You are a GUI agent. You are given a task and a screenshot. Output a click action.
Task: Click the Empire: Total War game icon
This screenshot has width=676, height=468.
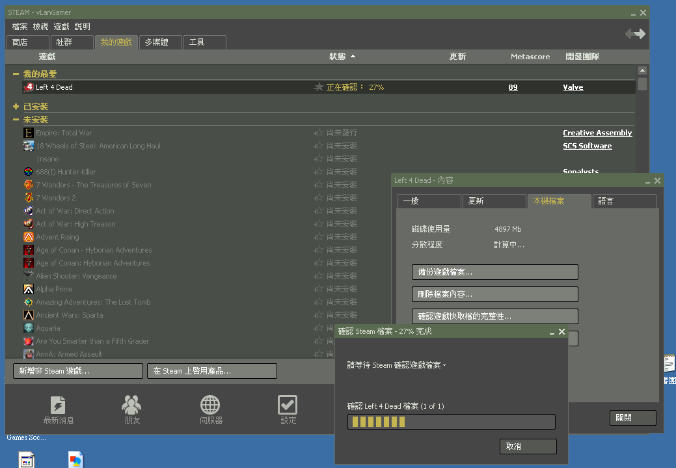click(29, 133)
